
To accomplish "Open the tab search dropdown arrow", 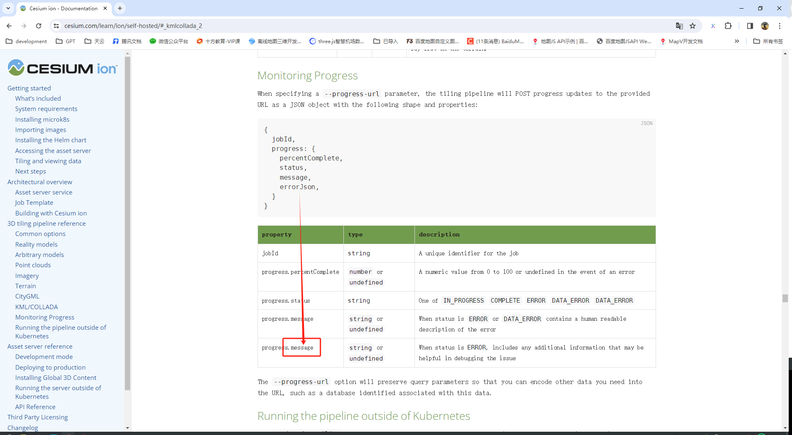I will (x=8, y=8).
